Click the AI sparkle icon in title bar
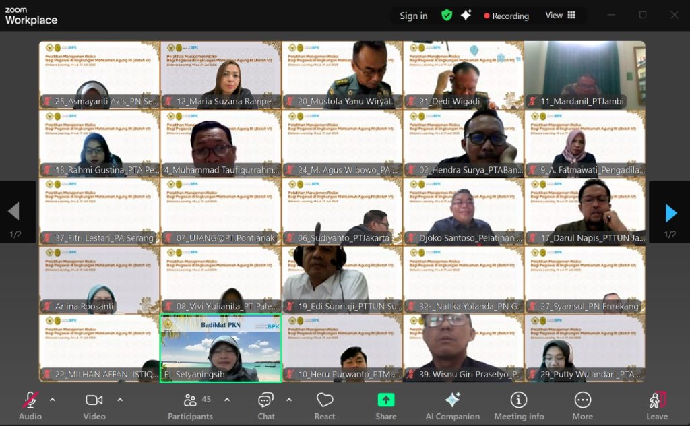This screenshot has width=690, height=426. pyautogui.click(x=466, y=15)
